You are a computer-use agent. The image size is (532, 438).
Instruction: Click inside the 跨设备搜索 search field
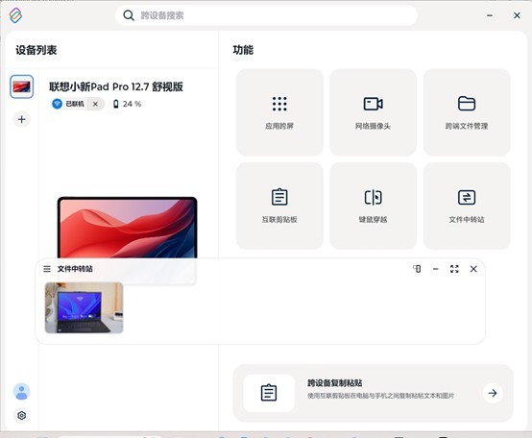pos(266,15)
